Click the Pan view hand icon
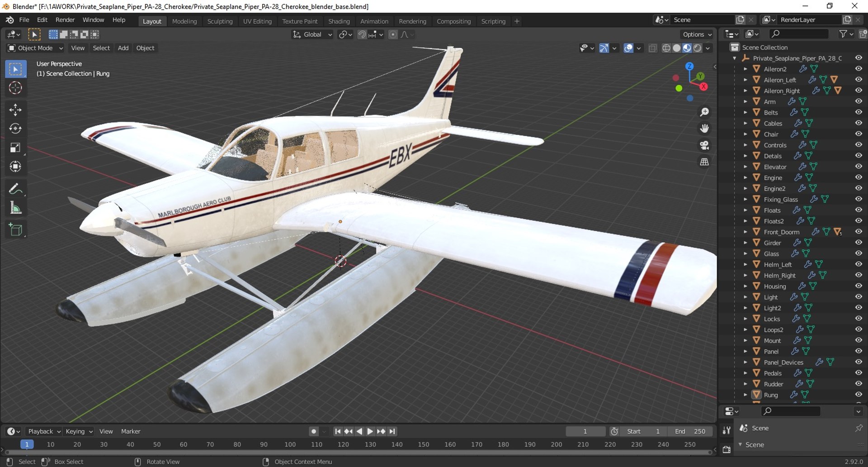The width and height of the screenshot is (868, 467). [704, 129]
